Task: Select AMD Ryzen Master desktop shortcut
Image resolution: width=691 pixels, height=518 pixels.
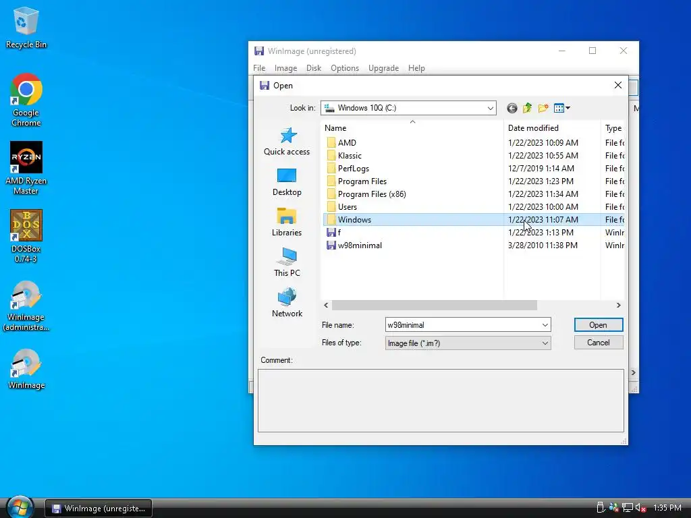Action: (x=26, y=168)
